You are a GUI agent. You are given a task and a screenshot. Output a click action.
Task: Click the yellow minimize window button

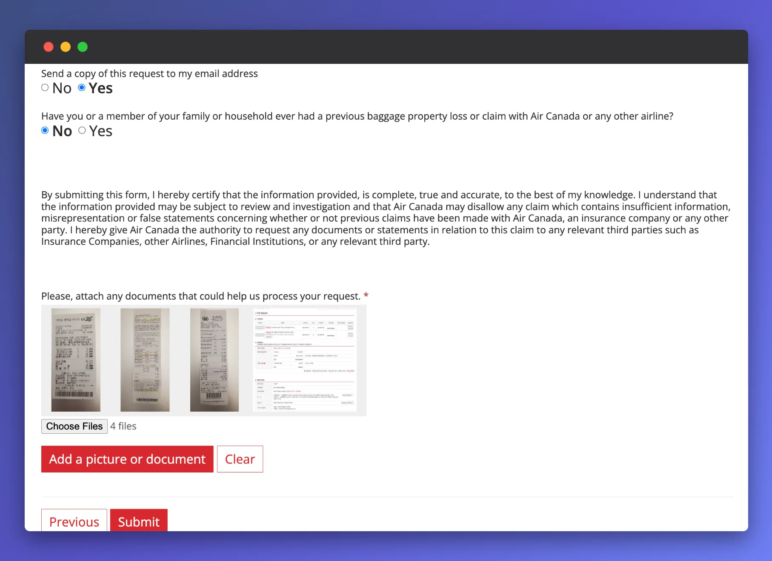point(66,47)
